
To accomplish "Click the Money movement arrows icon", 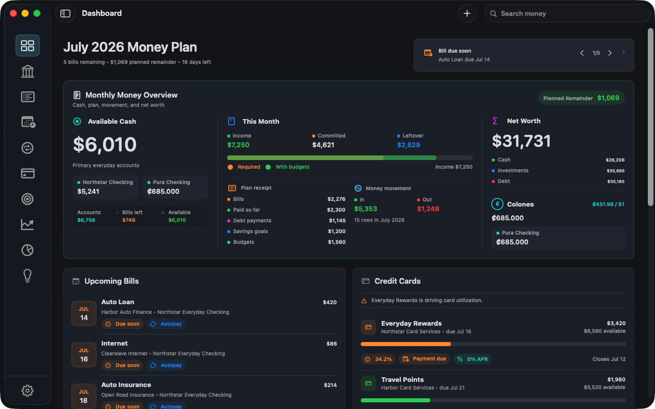I will [x=358, y=188].
